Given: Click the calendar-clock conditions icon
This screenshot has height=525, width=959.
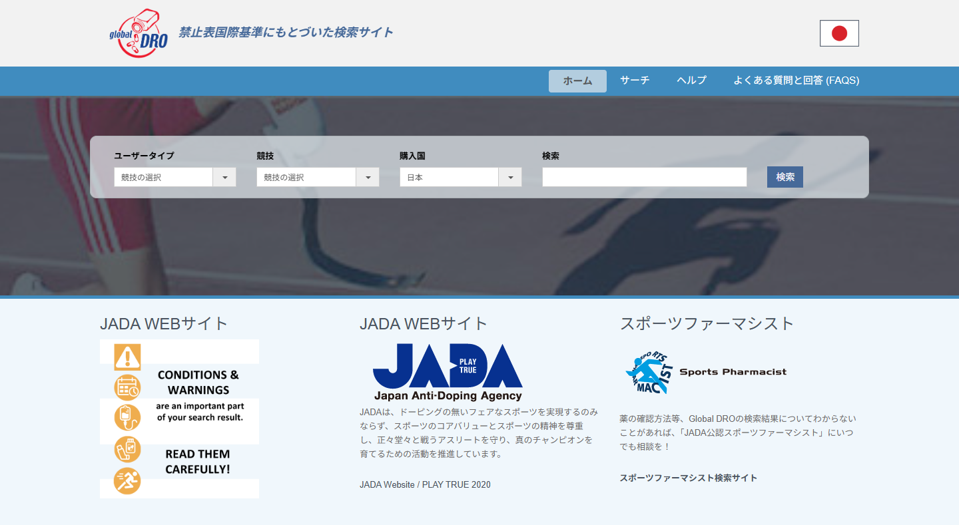Looking at the screenshot, I should (x=127, y=387).
